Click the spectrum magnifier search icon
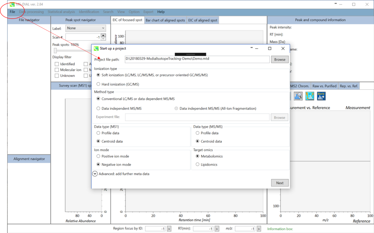 tap(298, 96)
